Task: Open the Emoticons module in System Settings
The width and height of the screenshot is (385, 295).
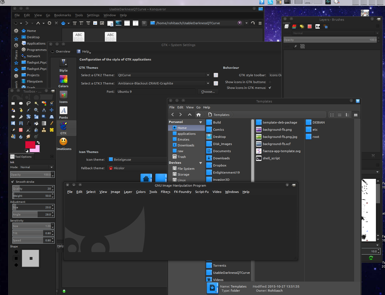Action: point(64,144)
